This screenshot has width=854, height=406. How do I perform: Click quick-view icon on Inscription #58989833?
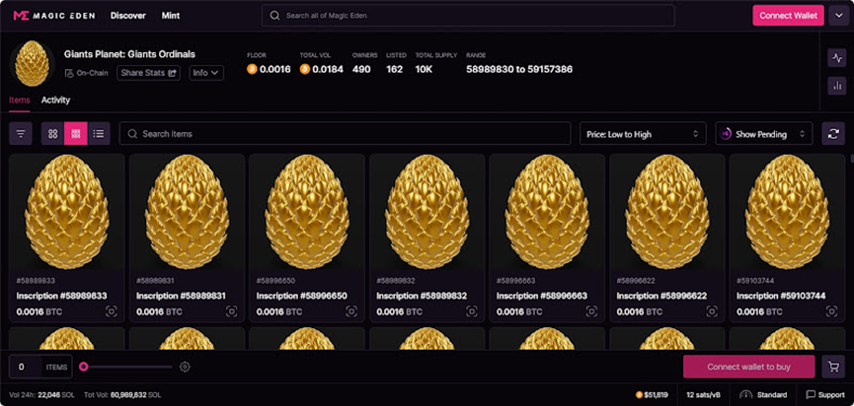(112, 311)
